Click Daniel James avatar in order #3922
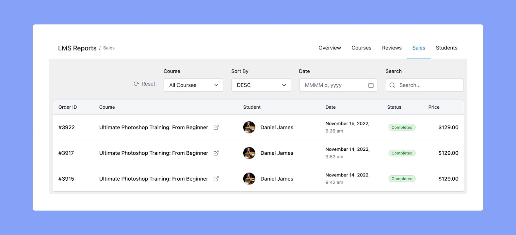This screenshot has height=235, width=516. (x=249, y=127)
